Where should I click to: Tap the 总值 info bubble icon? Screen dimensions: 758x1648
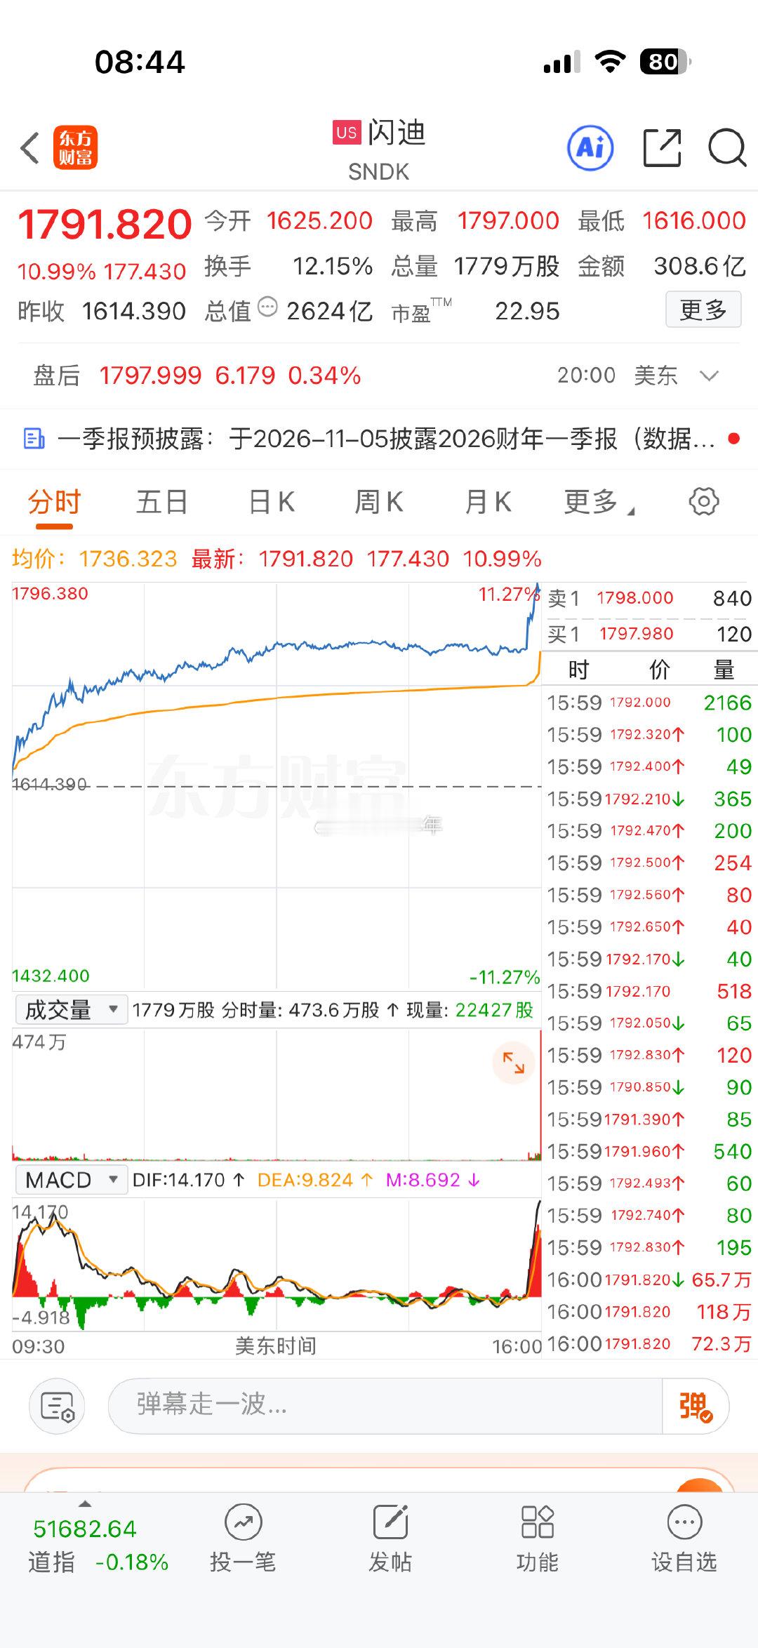(268, 307)
